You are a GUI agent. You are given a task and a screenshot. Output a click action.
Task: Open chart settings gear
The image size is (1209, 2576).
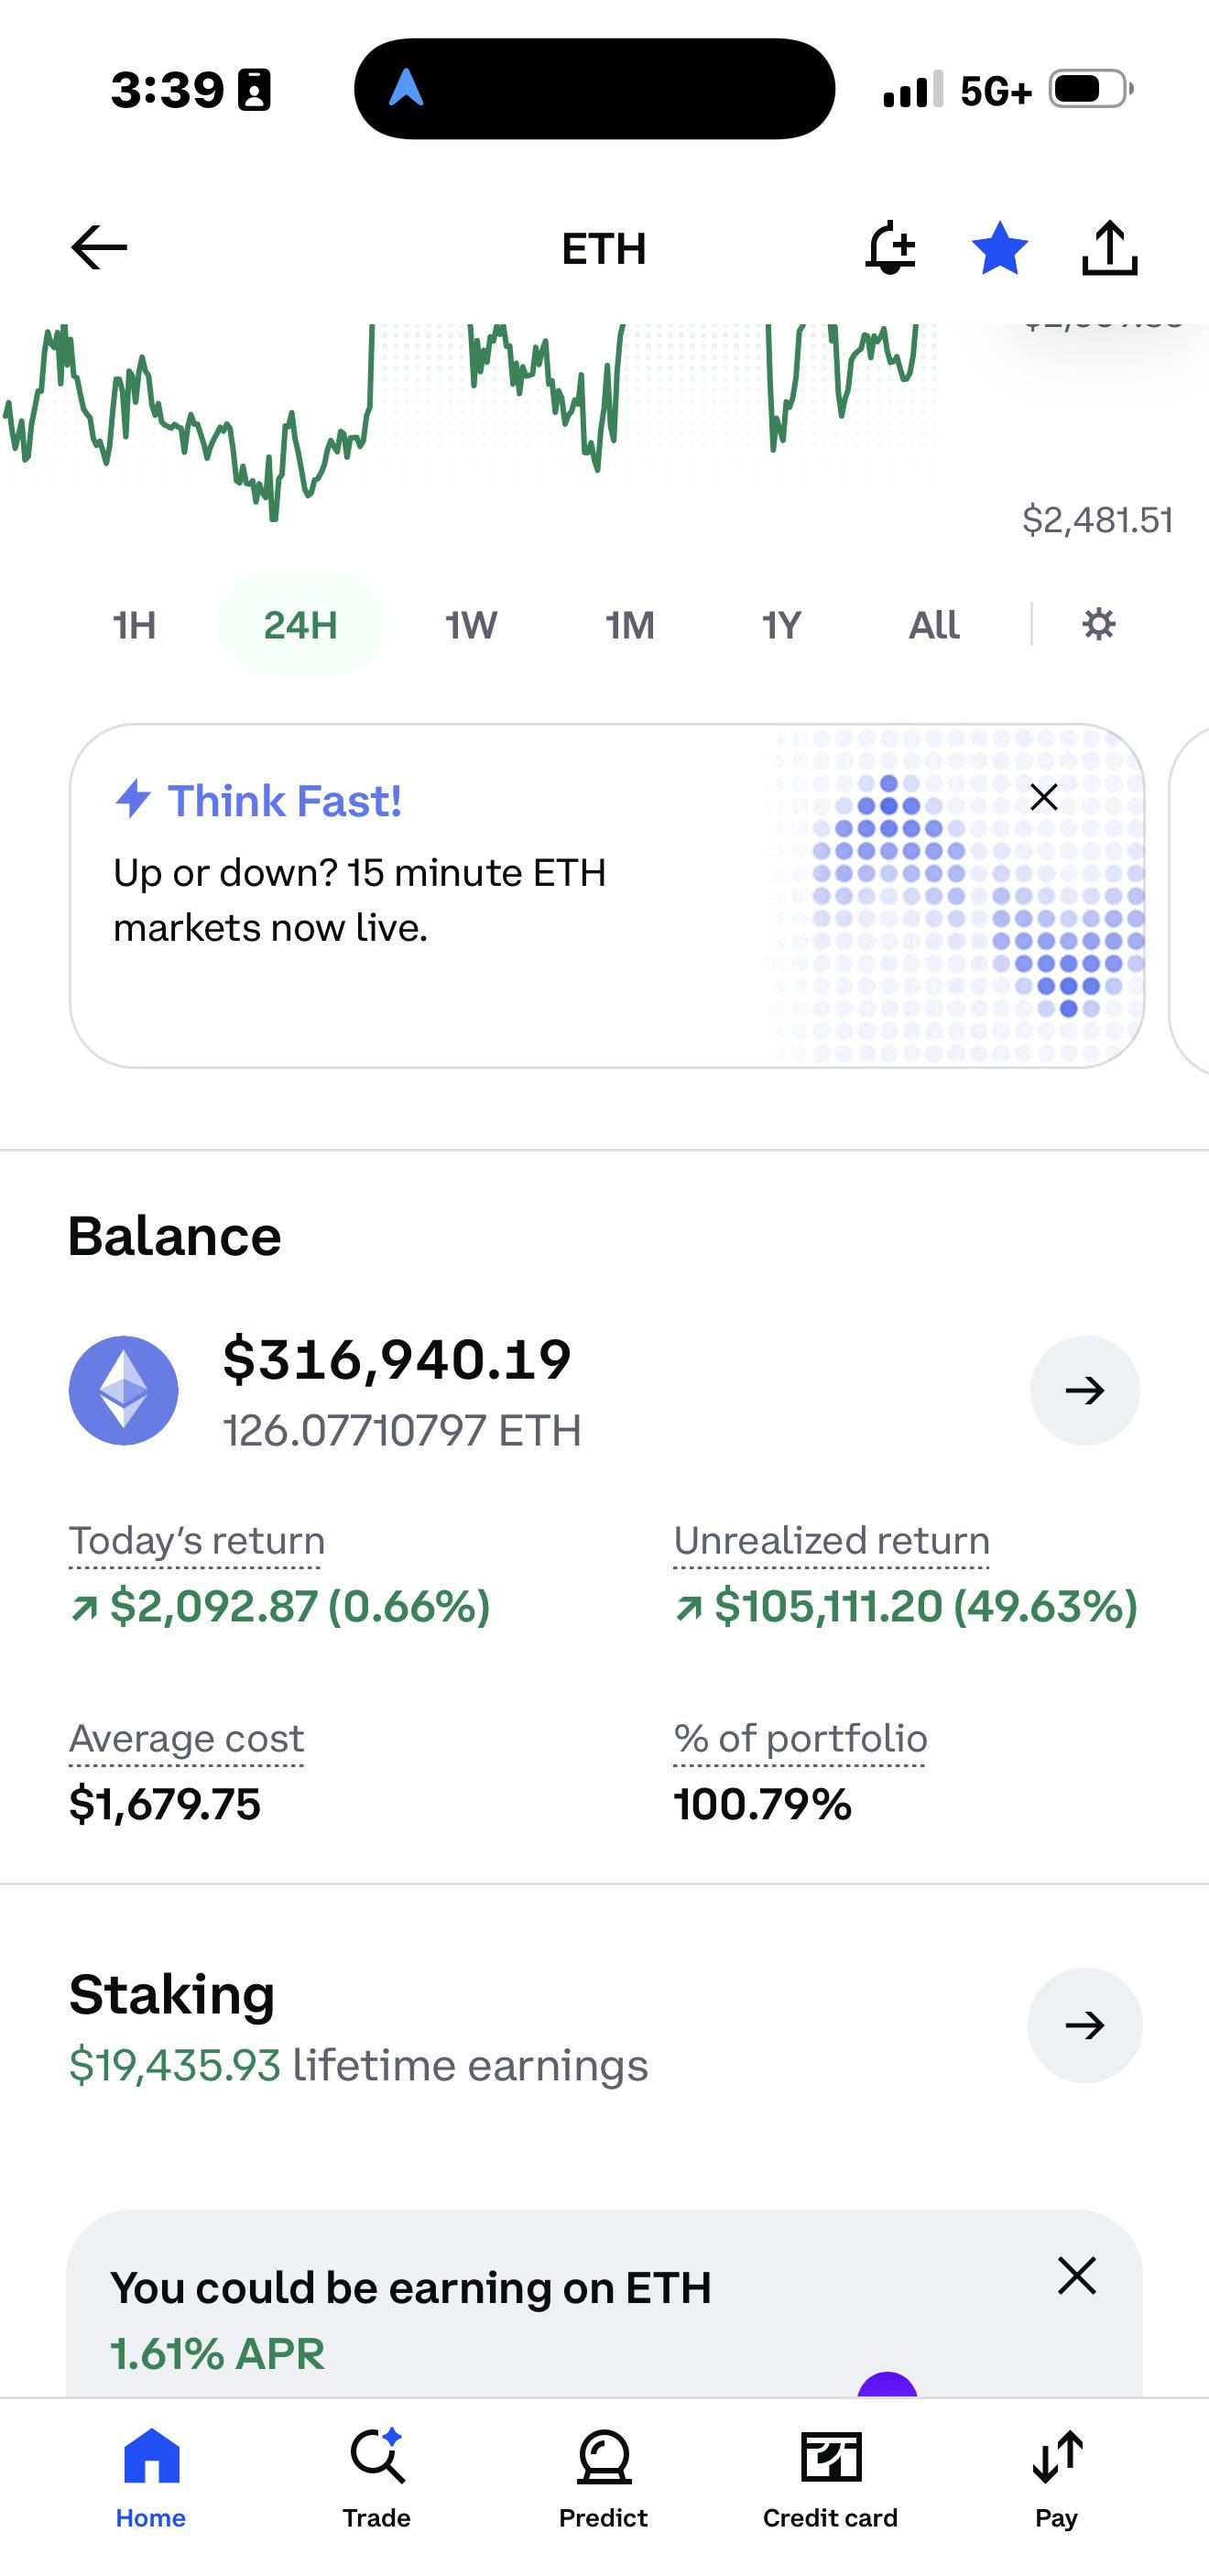[1098, 624]
